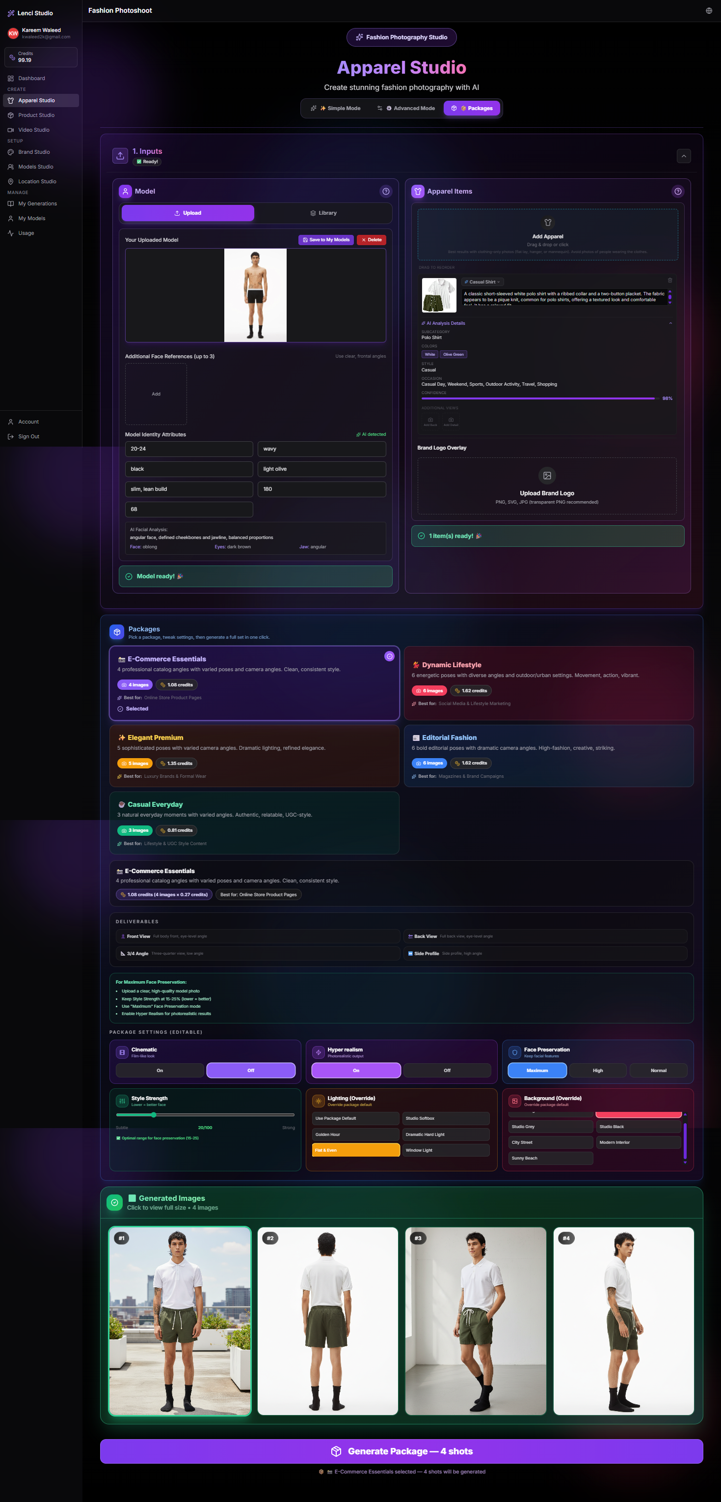The image size is (721, 1502).
Task: Click the Model section help icon
Action: click(386, 191)
